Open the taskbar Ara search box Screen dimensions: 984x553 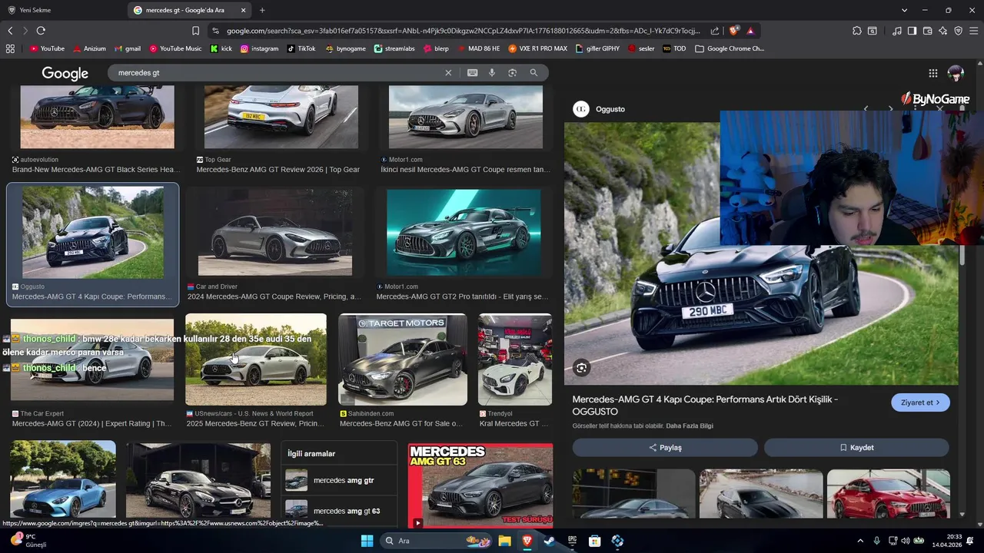click(x=435, y=541)
